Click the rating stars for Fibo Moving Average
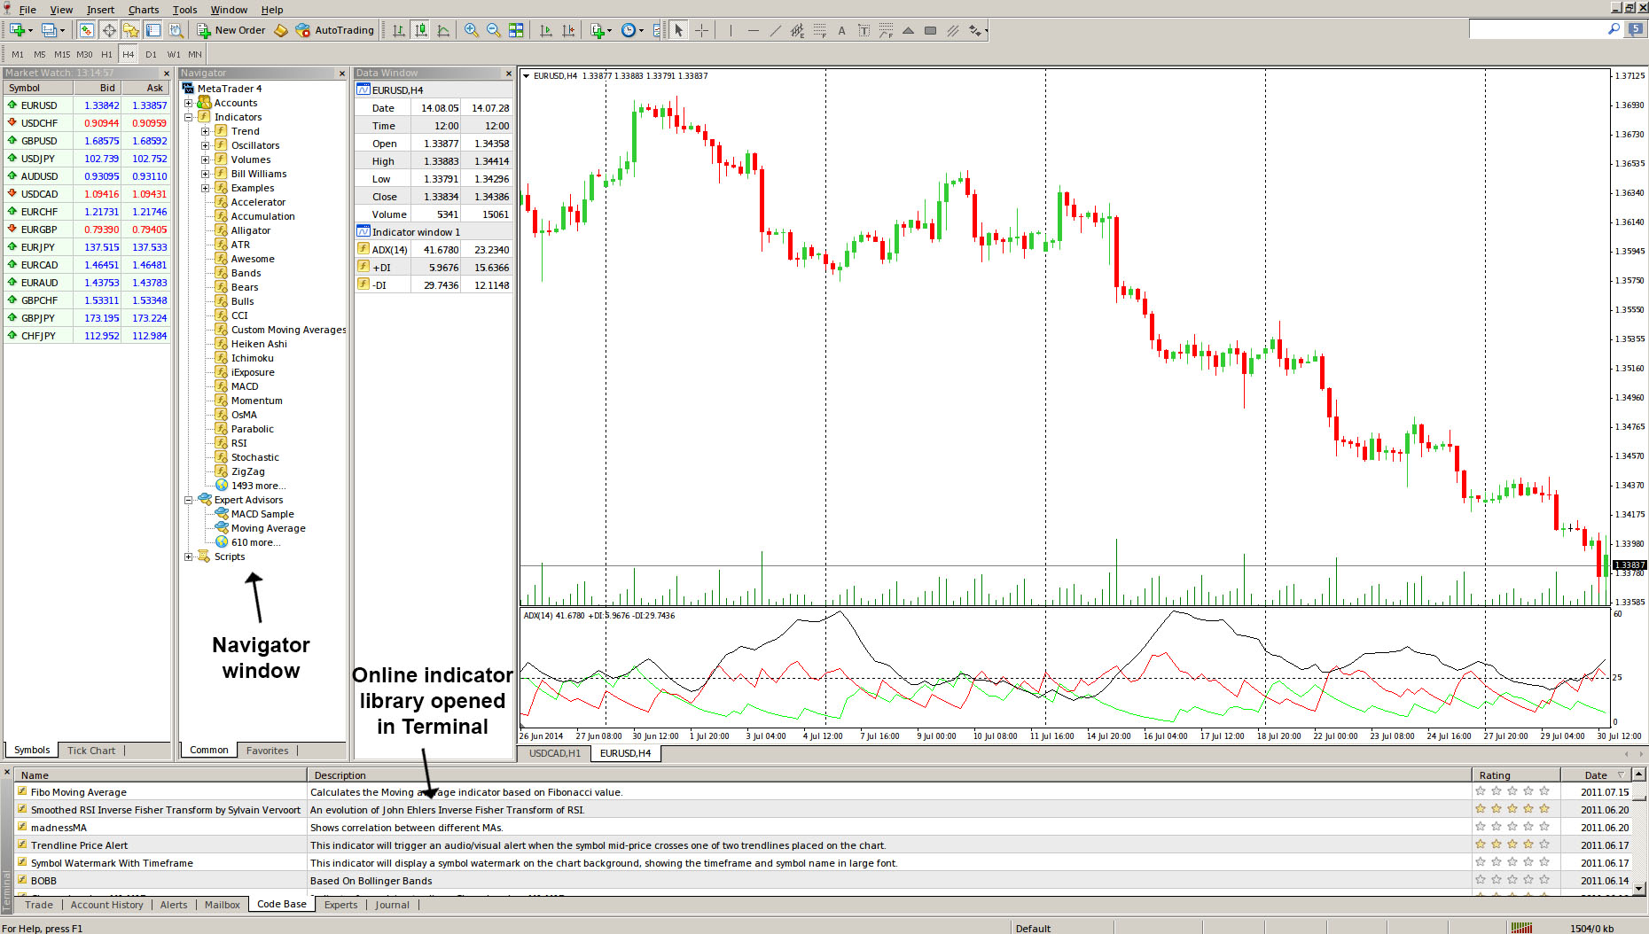 pyautogui.click(x=1512, y=791)
